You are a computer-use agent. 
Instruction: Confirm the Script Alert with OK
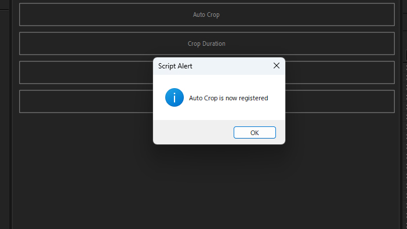pyautogui.click(x=255, y=133)
